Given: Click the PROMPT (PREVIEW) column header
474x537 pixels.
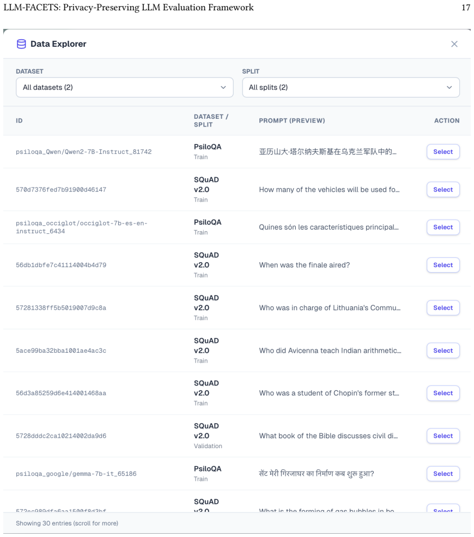Looking at the screenshot, I should pyautogui.click(x=292, y=120).
